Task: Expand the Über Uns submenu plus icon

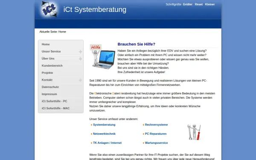Action: click(x=80, y=59)
